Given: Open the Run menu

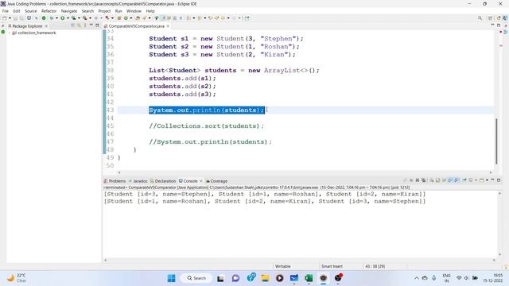Looking at the screenshot, I should (119, 11).
